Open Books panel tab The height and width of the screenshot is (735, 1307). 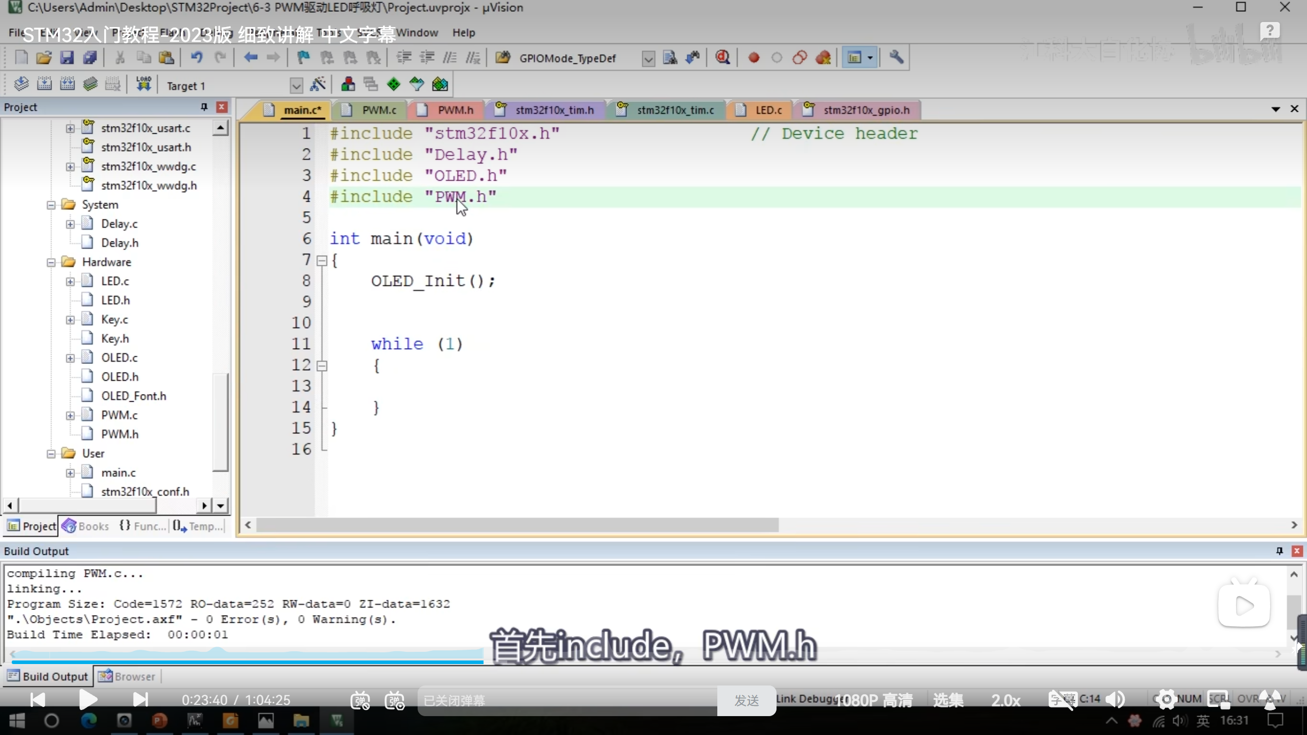click(x=87, y=526)
